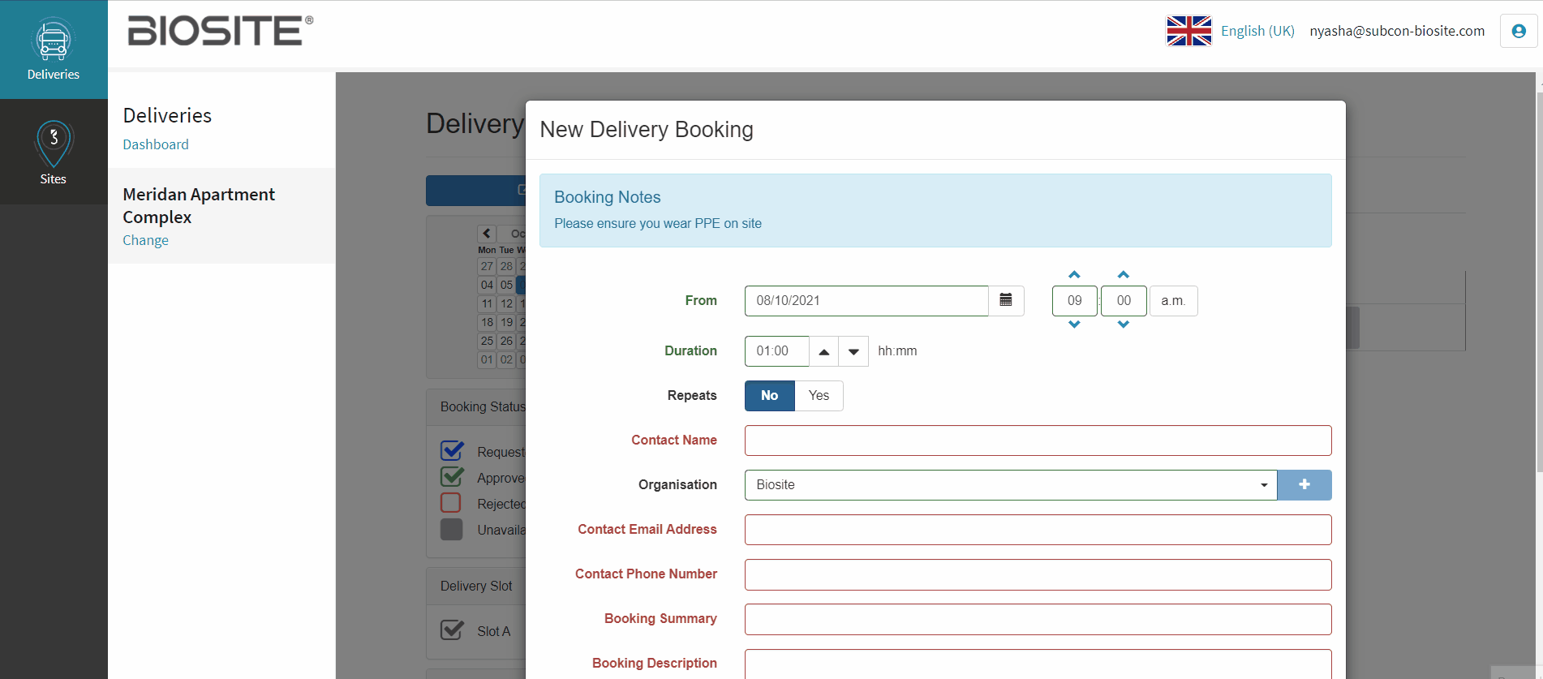The width and height of the screenshot is (1543, 679).
Task: Toggle the a.m. period button
Action: point(1173,300)
